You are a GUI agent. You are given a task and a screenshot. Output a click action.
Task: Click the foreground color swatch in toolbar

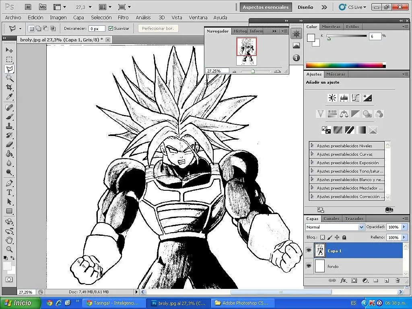[x=7, y=266]
